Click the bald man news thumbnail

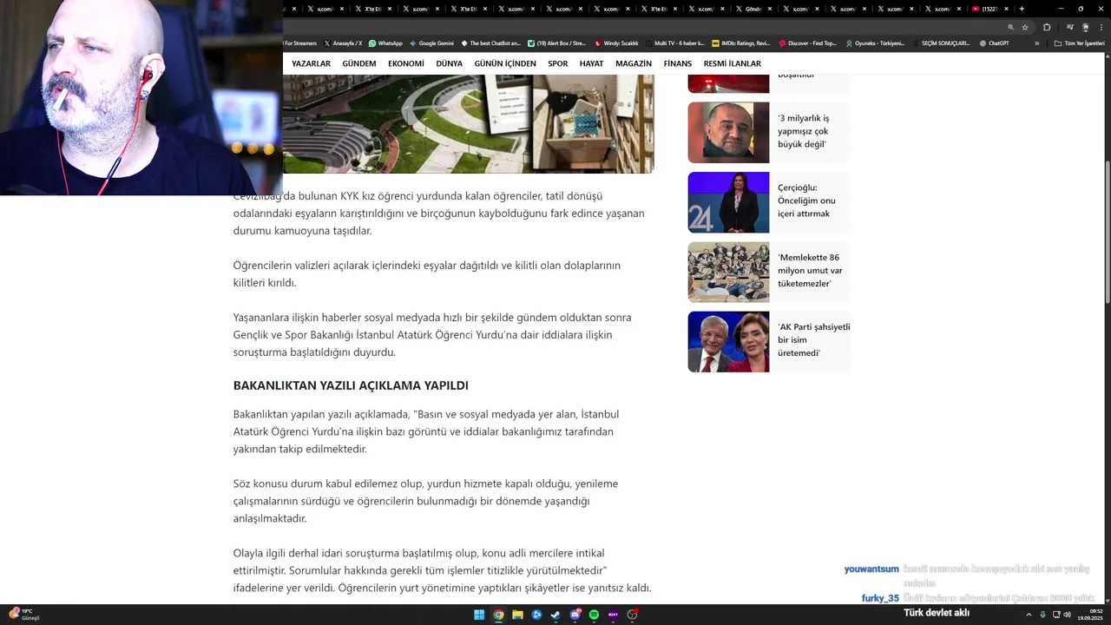pos(728,133)
